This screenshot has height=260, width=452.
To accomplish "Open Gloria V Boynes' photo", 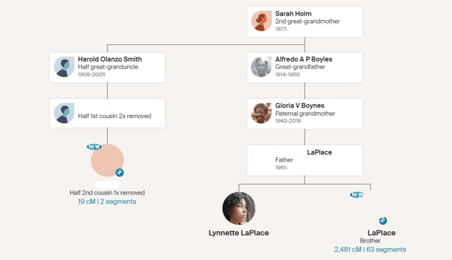I will tap(261, 113).
